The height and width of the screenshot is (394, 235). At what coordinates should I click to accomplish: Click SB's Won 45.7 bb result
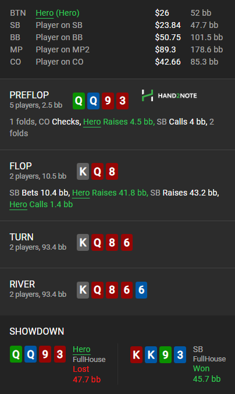[x=207, y=374]
